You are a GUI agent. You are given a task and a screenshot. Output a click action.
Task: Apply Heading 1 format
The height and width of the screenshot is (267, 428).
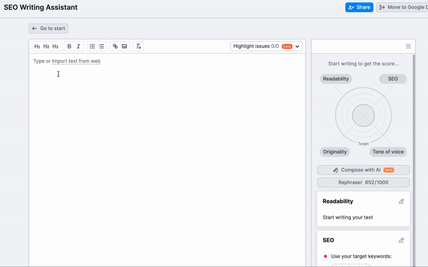pos(37,46)
